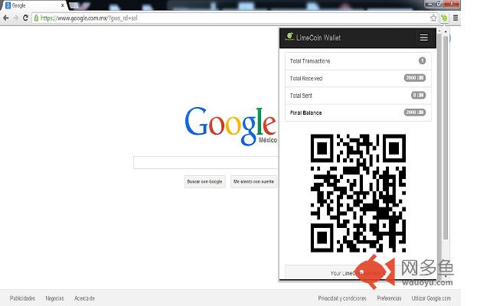
Task: Click the Total Transactions count badge
Action: click(x=422, y=60)
